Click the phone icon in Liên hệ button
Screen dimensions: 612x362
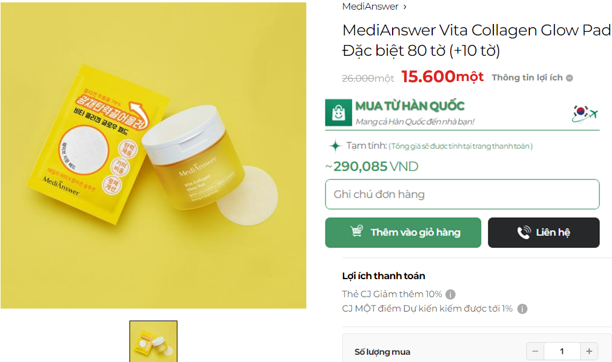click(524, 232)
